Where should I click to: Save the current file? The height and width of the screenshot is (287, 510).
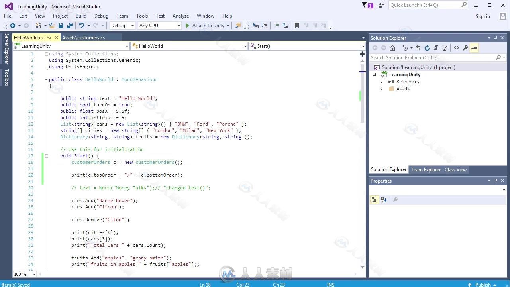(61, 26)
